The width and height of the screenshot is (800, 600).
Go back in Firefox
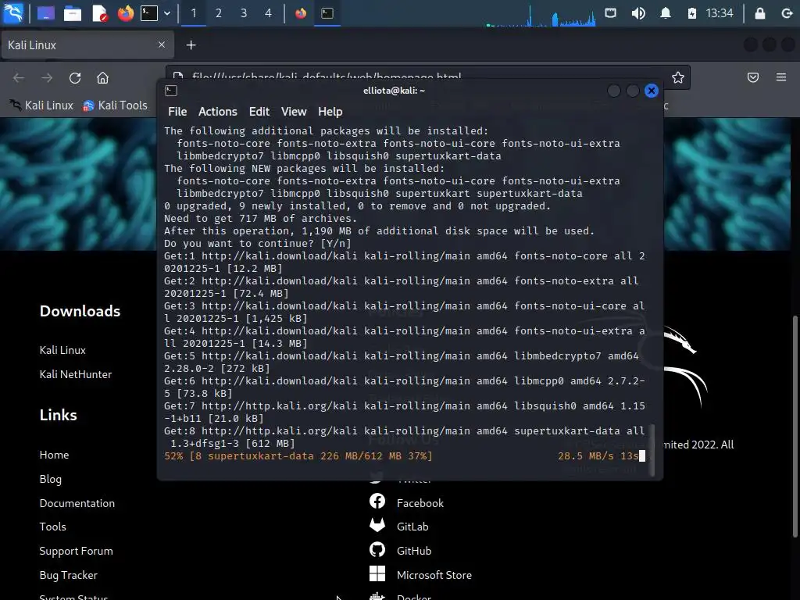coord(19,77)
